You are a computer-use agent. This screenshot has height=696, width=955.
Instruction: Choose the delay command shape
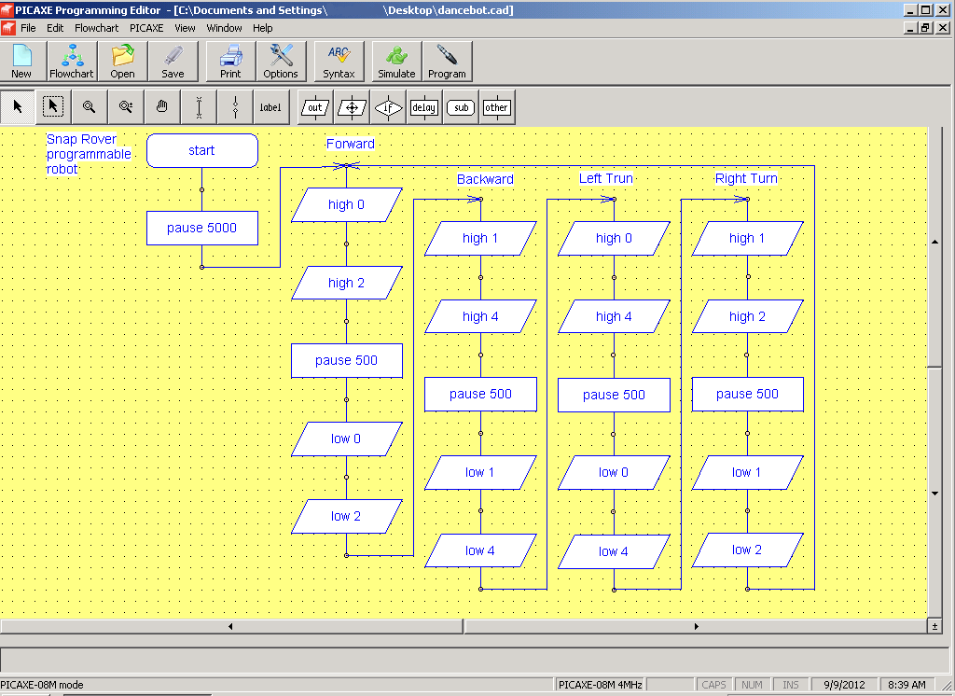424,107
